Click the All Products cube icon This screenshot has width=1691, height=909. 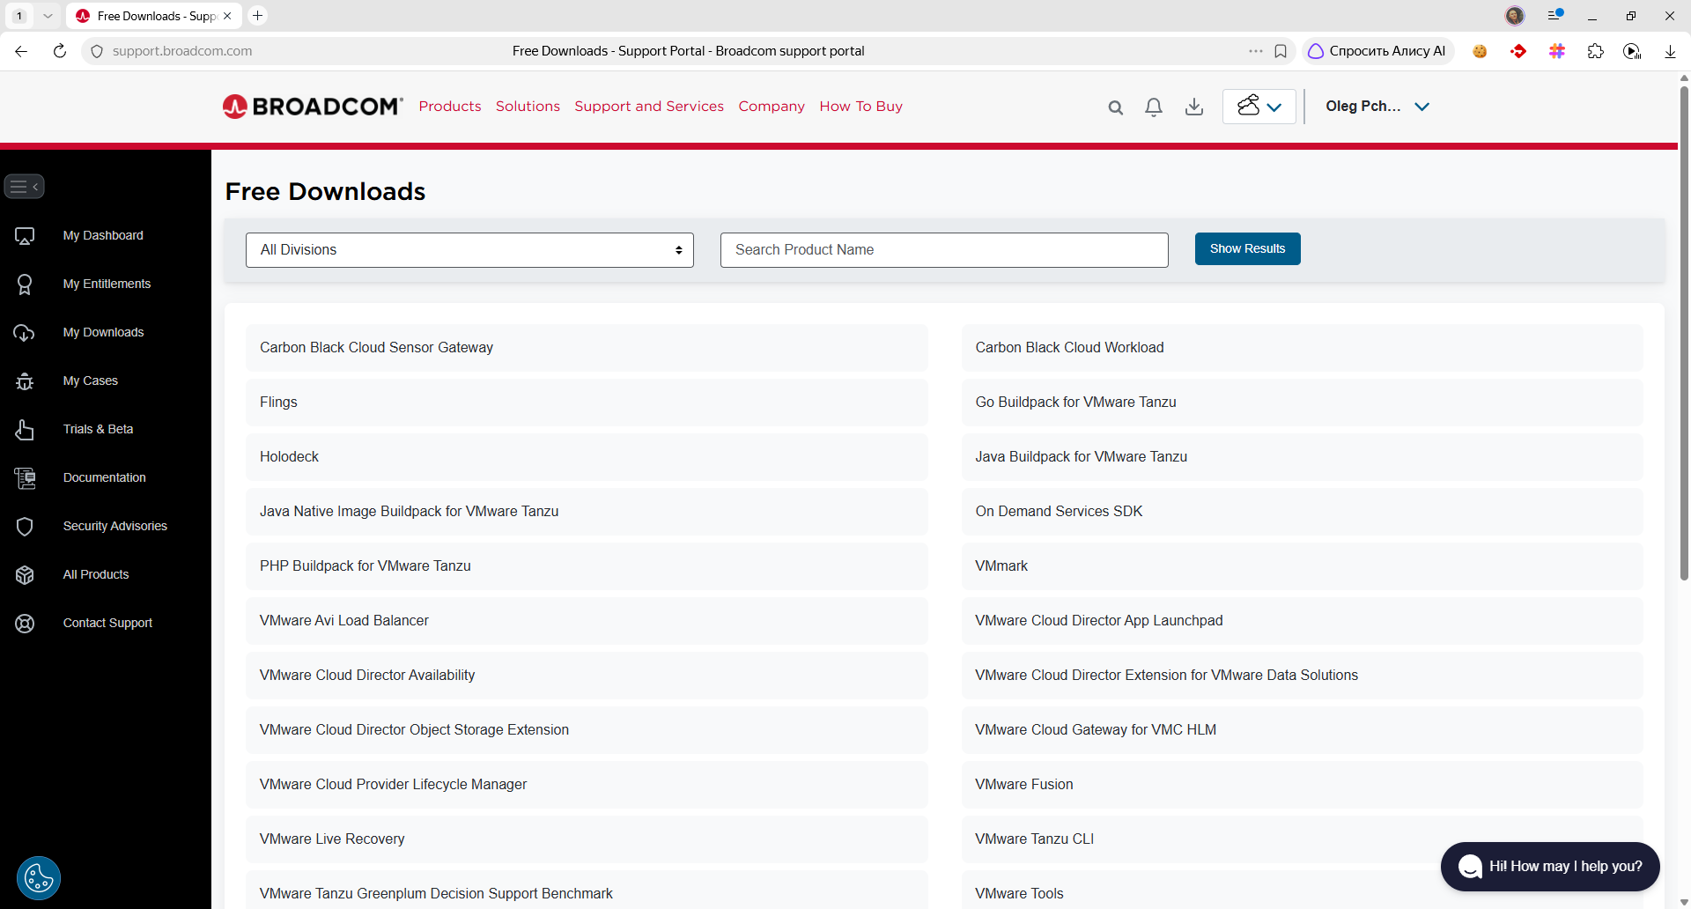[25, 575]
